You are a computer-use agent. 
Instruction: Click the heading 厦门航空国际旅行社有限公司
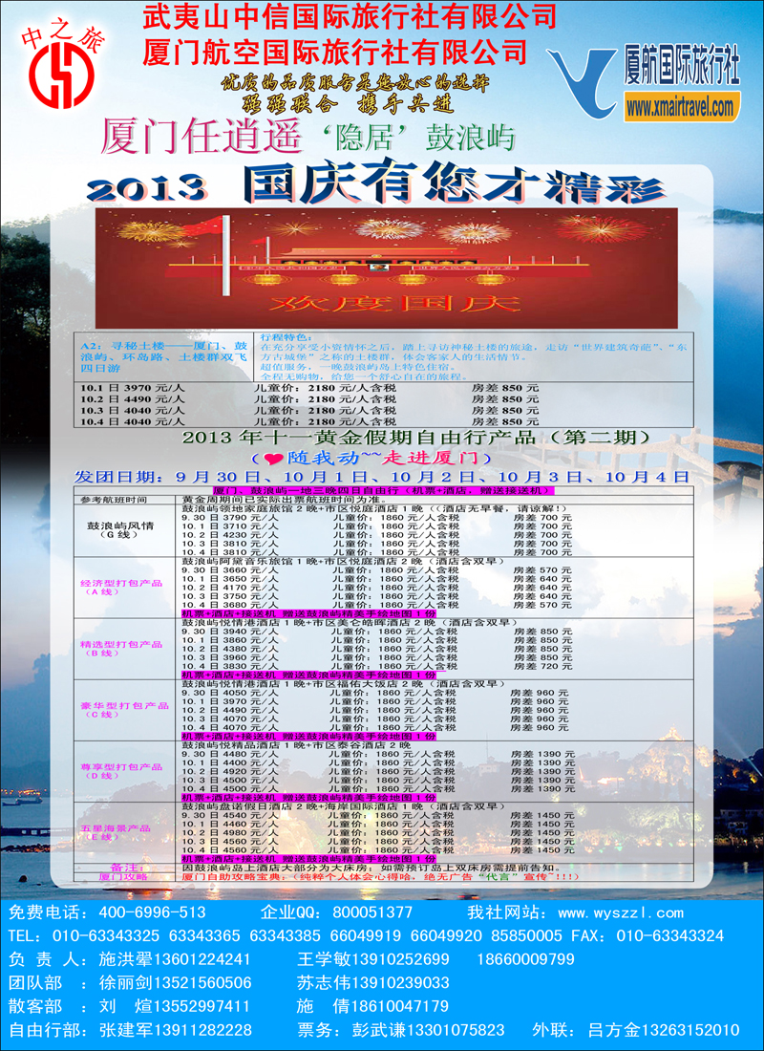tap(334, 52)
